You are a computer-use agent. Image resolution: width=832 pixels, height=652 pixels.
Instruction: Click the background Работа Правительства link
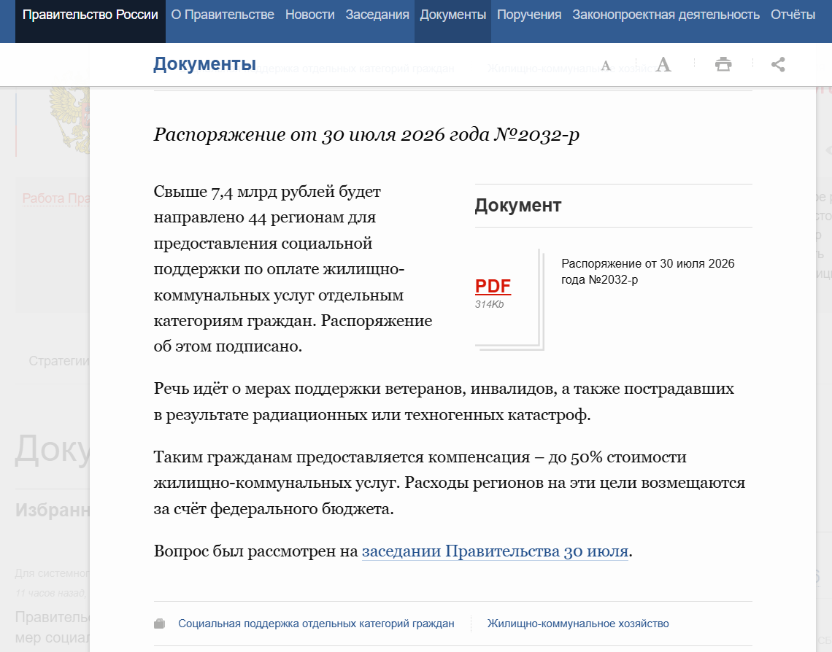[55, 198]
